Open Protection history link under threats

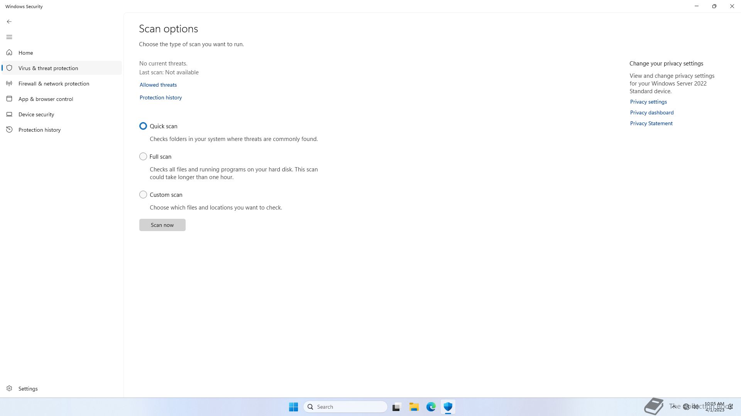tap(161, 97)
